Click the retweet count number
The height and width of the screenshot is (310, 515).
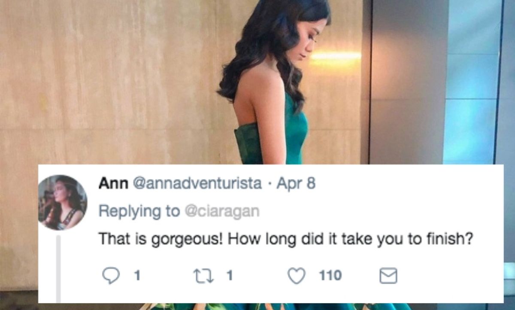click(230, 276)
